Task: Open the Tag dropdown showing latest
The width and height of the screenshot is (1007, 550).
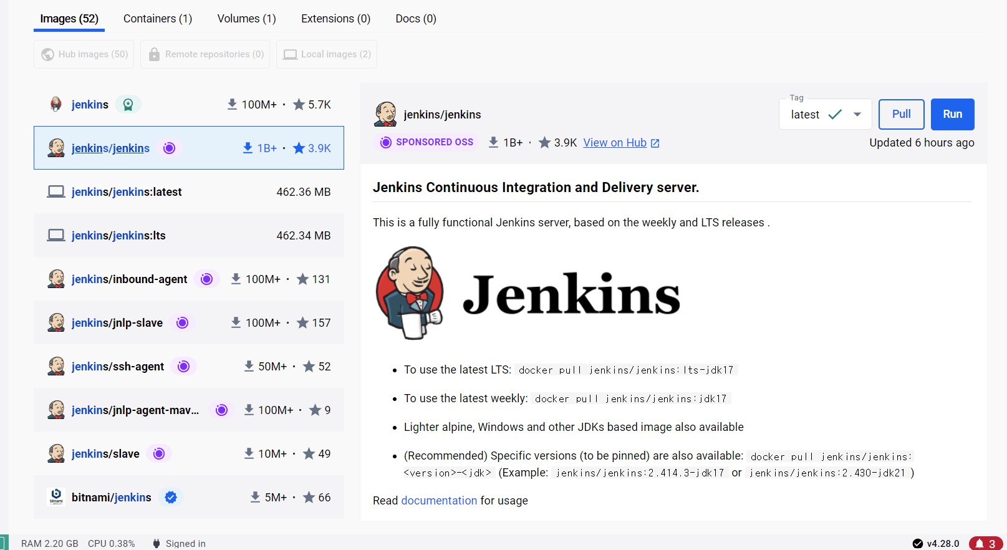Action: coord(825,114)
